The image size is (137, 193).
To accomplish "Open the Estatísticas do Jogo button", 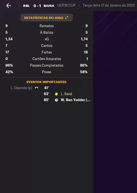I will [47, 18].
